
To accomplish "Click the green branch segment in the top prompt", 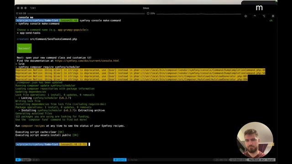I will [x=69, y=20].
